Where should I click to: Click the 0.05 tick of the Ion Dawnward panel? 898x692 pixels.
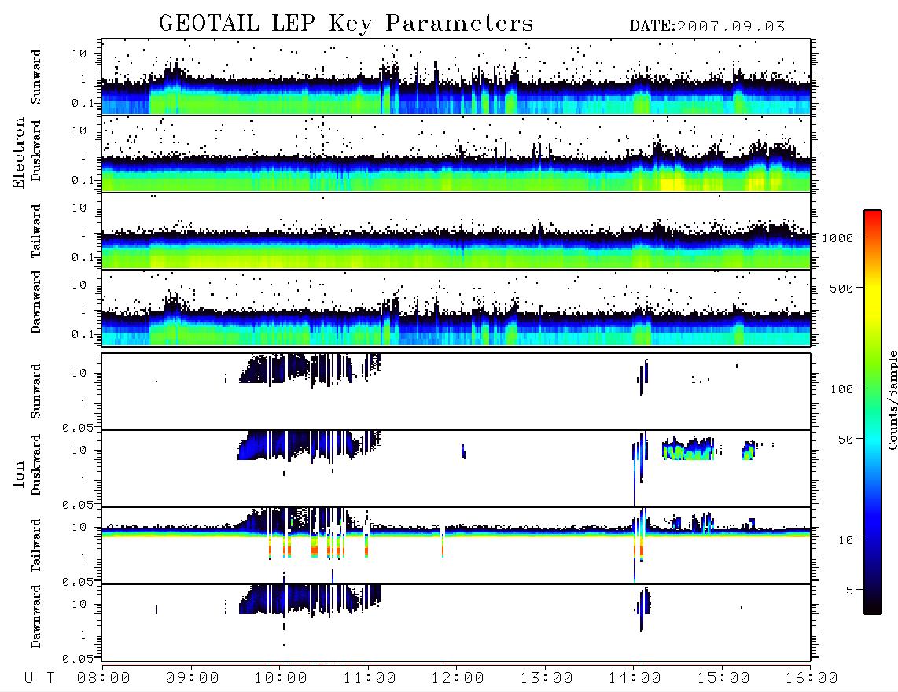point(79,659)
